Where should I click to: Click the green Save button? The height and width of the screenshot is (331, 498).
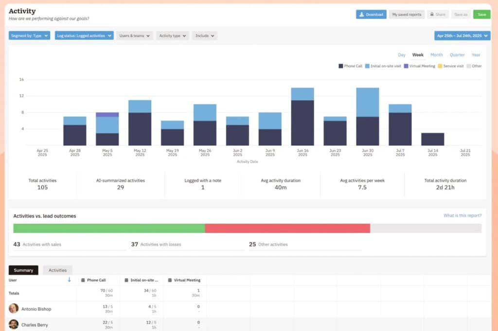click(482, 14)
